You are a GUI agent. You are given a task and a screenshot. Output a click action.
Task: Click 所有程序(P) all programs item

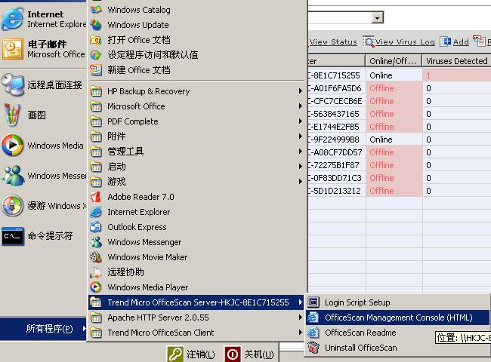coord(43,329)
